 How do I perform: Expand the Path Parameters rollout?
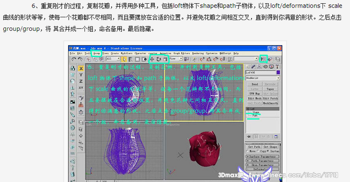tap(262, 161)
